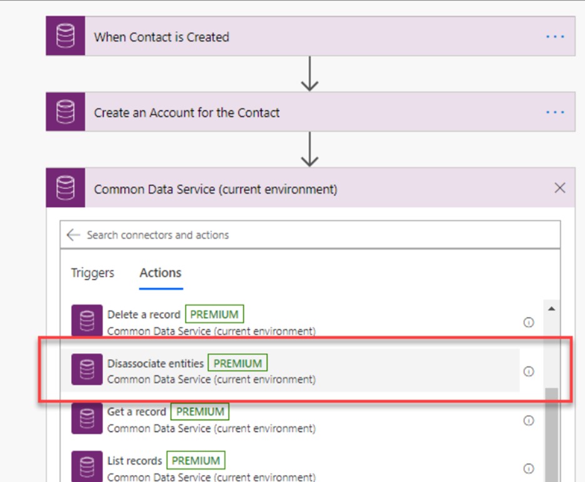Click the scroll up arrow in actions list
585x482 pixels.
click(x=551, y=309)
